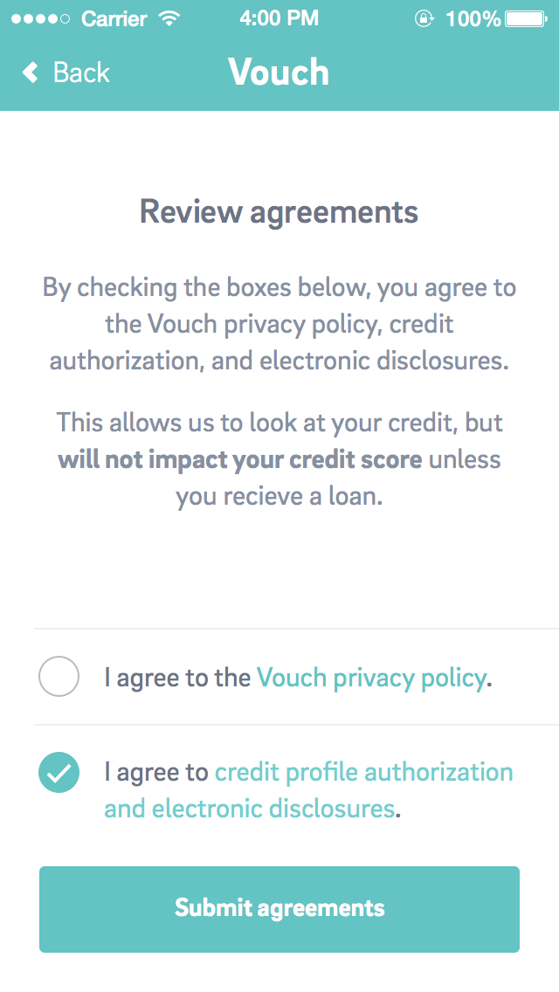Tap the "and electronic disclosures" link text

249,809
